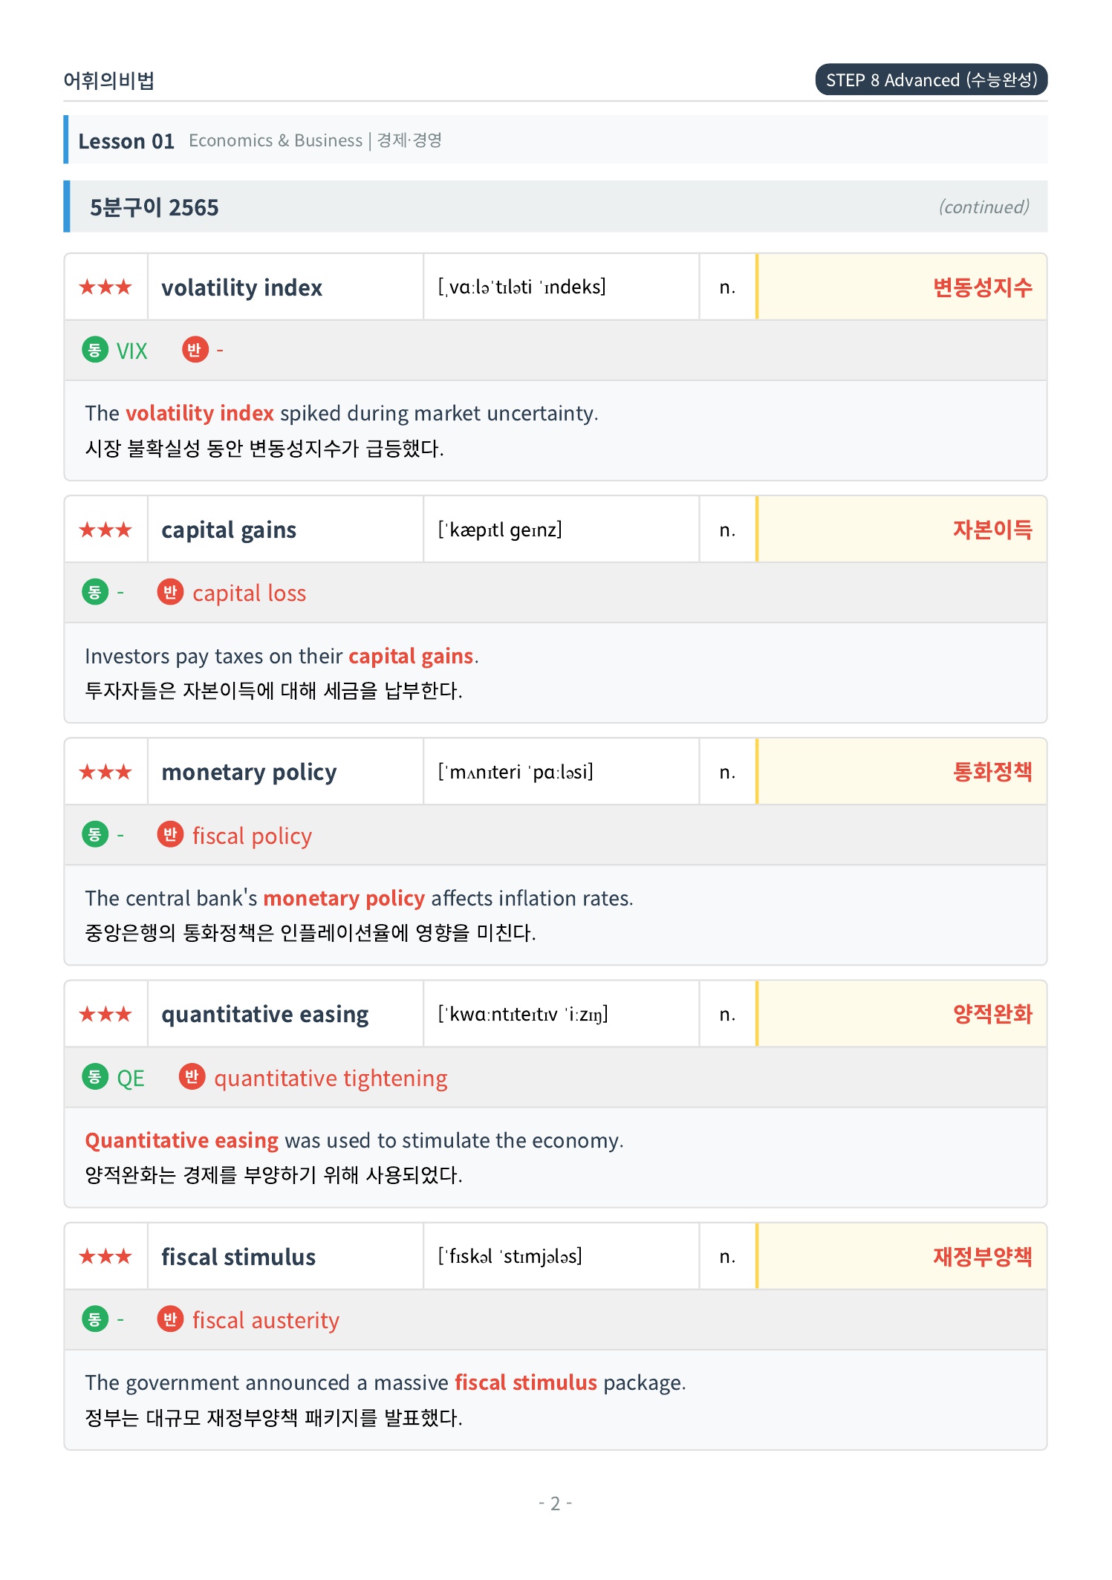The width and height of the screenshot is (1112, 1580).
Task: Click the synonym link VIX
Action: point(131,351)
